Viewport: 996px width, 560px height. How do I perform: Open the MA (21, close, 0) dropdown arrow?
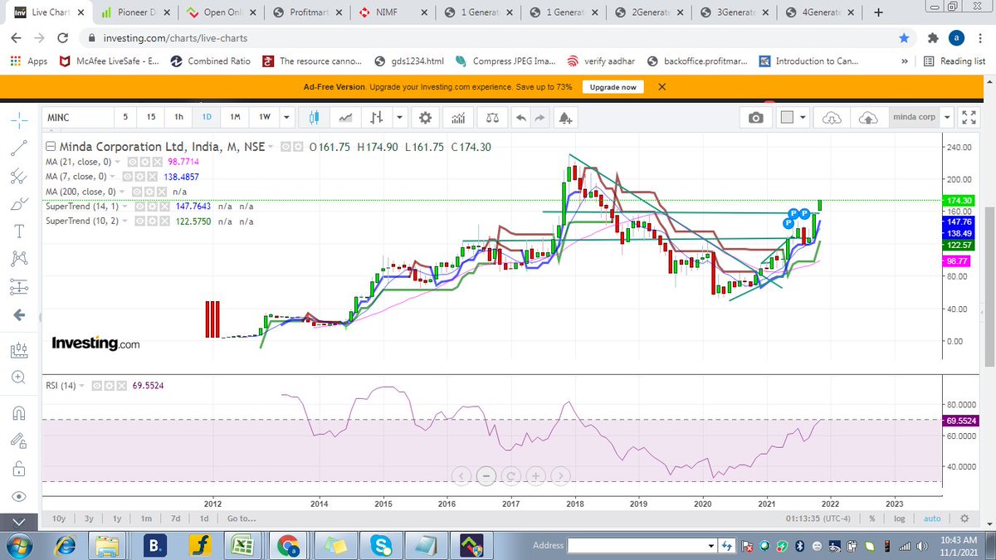click(x=116, y=161)
